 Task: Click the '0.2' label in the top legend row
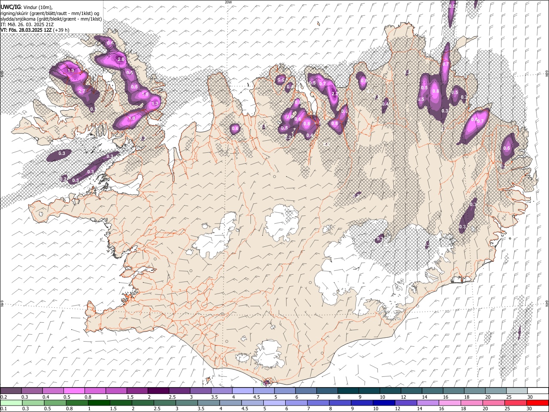(3, 397)
